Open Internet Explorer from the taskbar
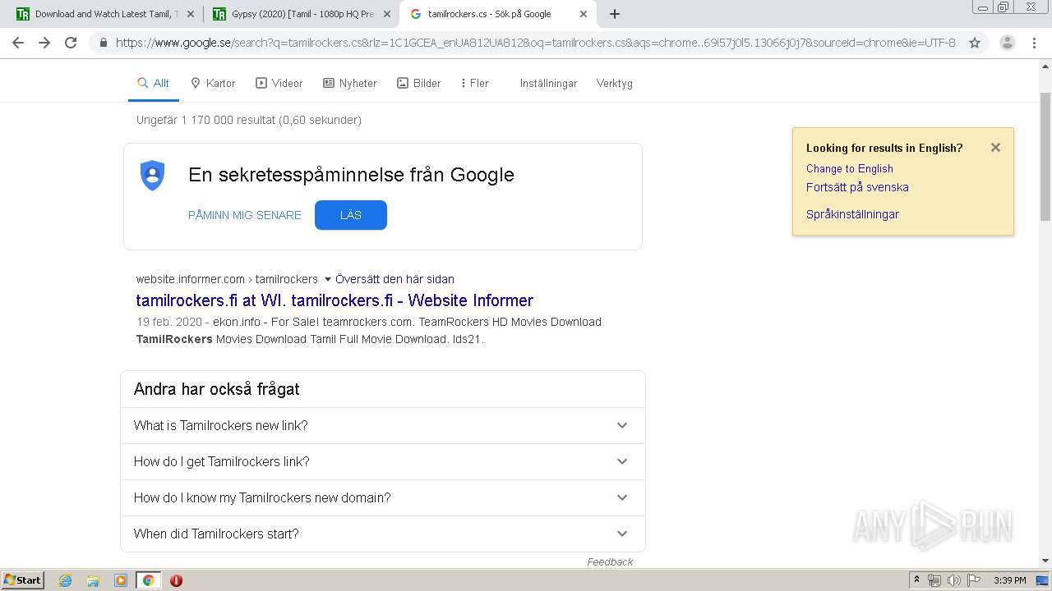 [65, 580]
